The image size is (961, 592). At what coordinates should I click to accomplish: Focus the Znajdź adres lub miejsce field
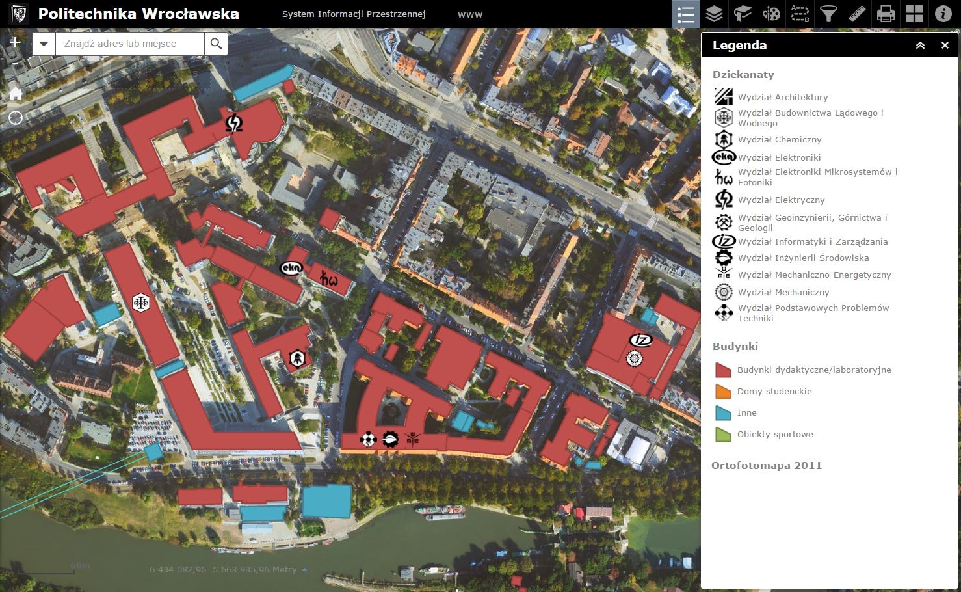[130, 44]
